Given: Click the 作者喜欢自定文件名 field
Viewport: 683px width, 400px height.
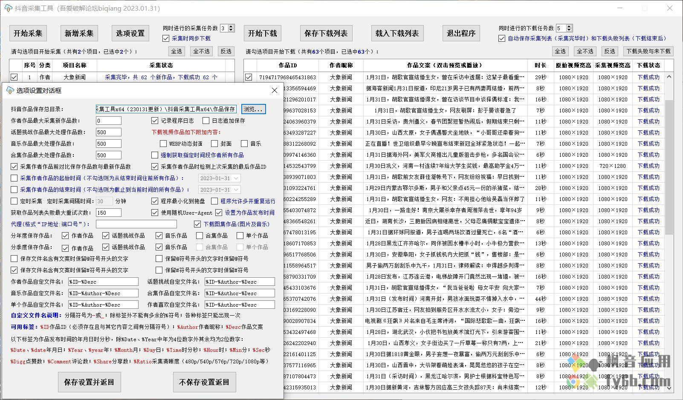Looking at the screenshot, I should tap(240, 305).
